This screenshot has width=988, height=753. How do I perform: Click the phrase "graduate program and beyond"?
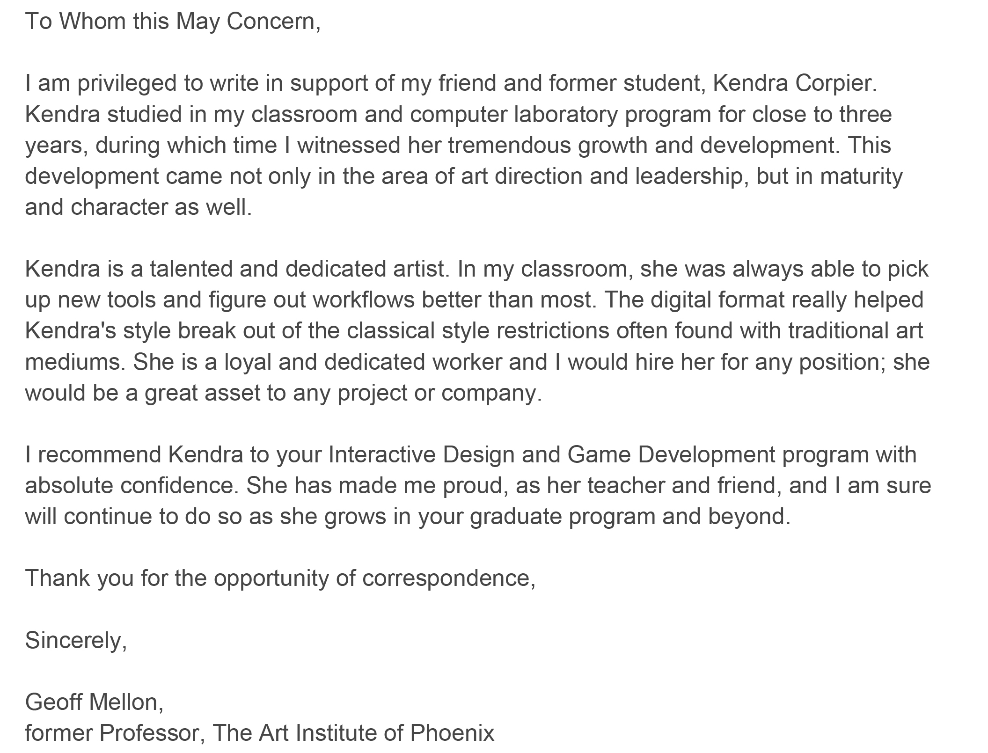629,517
